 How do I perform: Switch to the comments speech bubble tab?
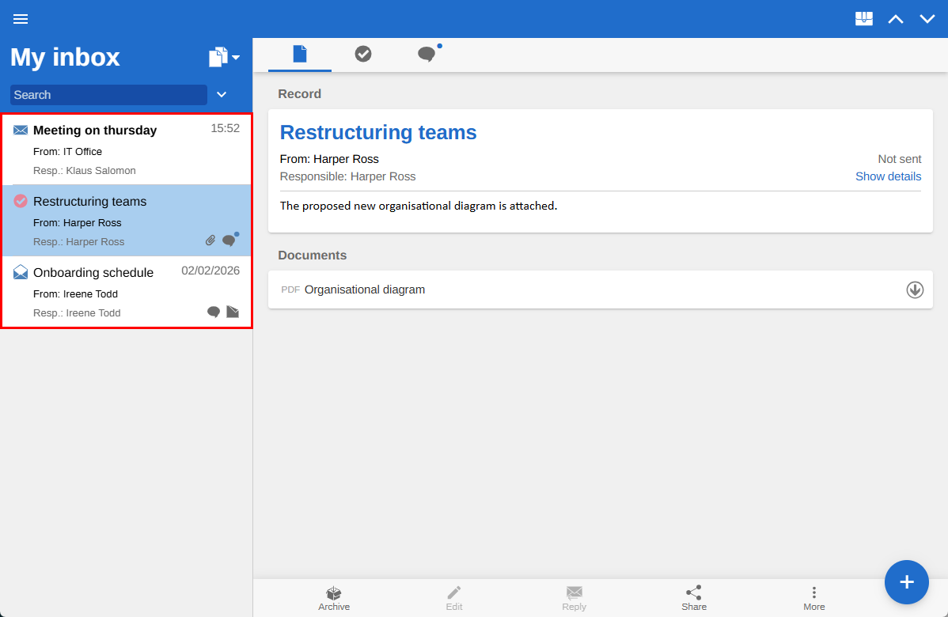click(427, 55)
